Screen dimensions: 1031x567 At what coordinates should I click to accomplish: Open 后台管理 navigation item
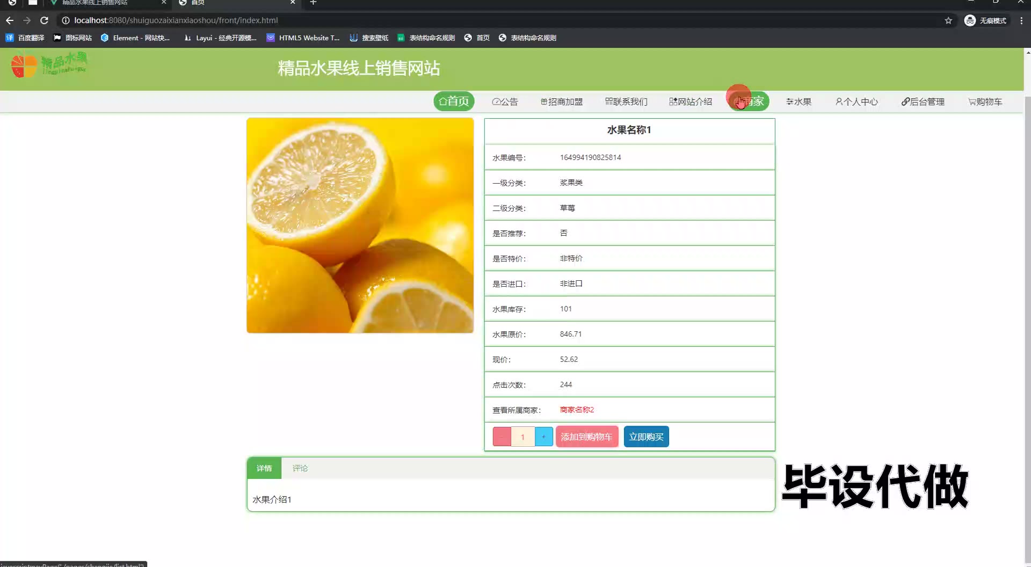point(923,101)
